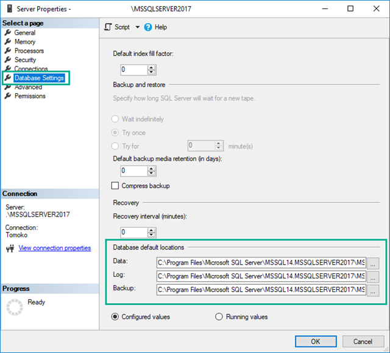This screenshot has width=390, height=353.
Task: Click the wrench icon beside Processors
Action: [x=8, y=51]
